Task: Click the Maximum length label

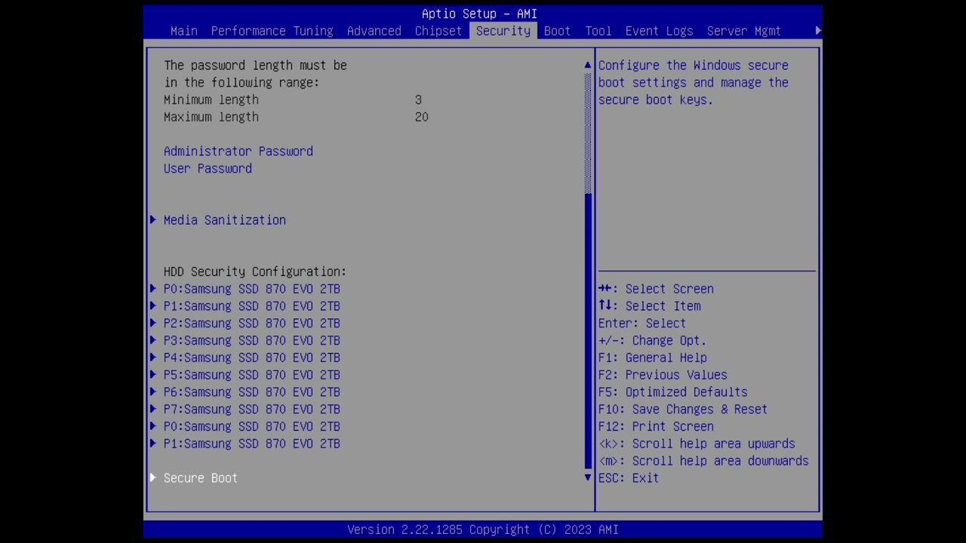Action: 211,117
